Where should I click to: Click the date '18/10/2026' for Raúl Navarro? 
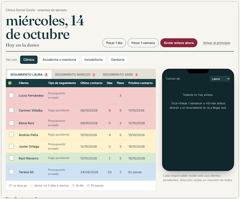[x=137, y=158]
